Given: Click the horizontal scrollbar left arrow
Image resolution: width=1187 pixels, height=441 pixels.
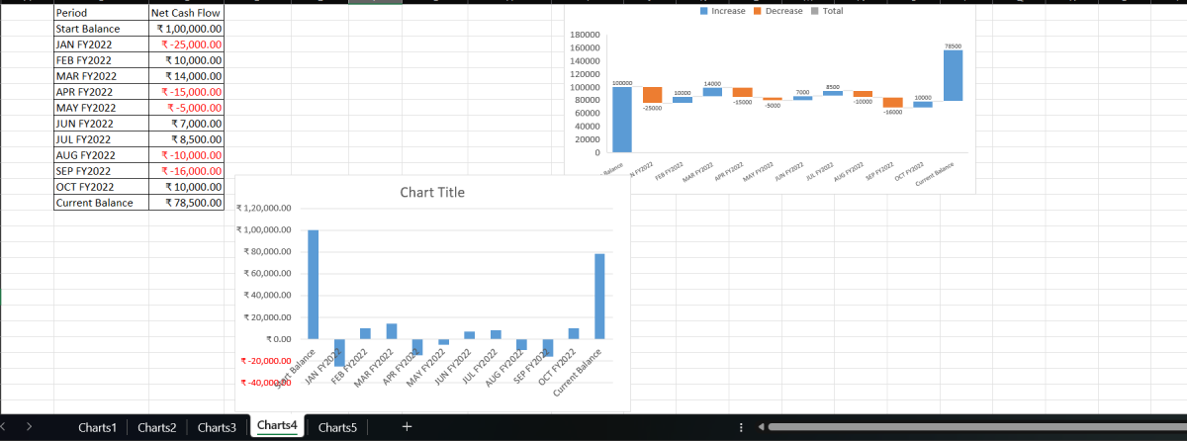Looking at the screenshot, I should click(x=760, y=427).
